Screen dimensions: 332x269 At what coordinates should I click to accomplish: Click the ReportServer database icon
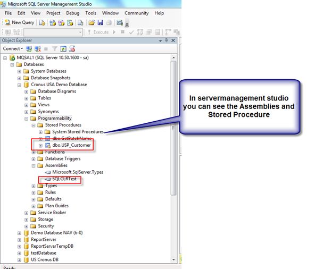(26, 240)
